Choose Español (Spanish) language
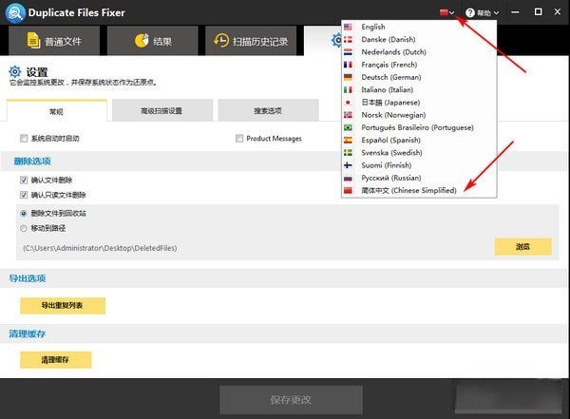The image size is (570, 419). (x=419, y=140)
